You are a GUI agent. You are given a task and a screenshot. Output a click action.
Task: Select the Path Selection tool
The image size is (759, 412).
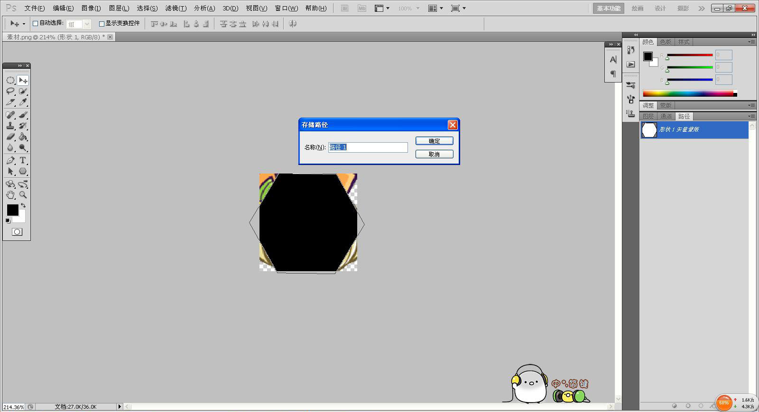[x=10, y=171]
